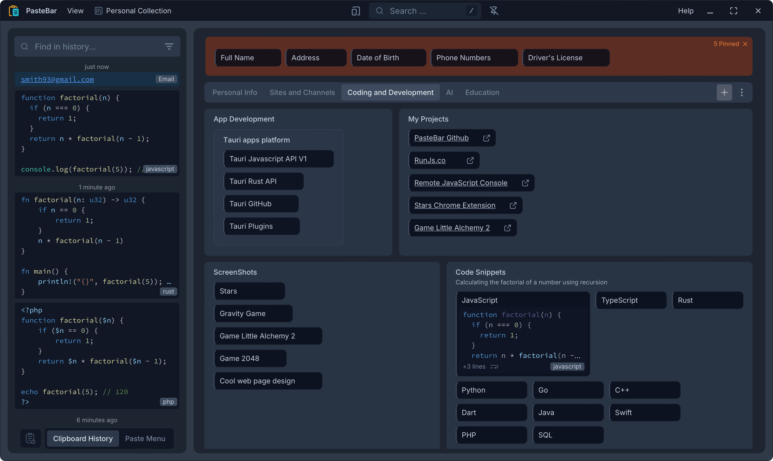Click the split window layout icon
The height and width of the screenshot is (461, 773).
[356, 11]
